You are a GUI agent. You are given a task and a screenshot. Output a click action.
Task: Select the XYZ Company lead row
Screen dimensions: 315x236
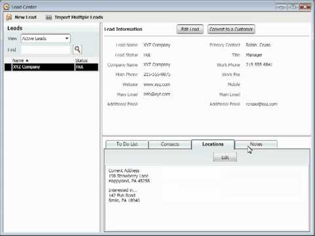pos(51,67)
